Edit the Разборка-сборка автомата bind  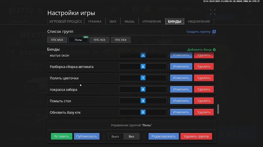point(181,67)
